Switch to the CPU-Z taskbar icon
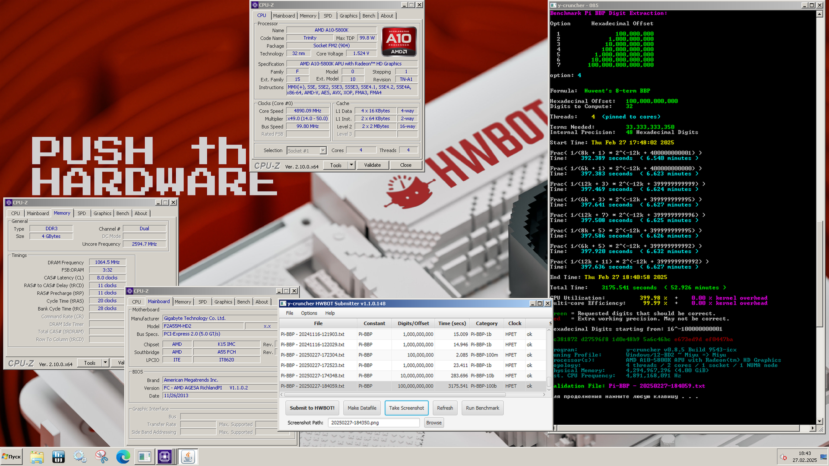The width and height of the screenshot is (829, 466). click(x=165, y=457)
